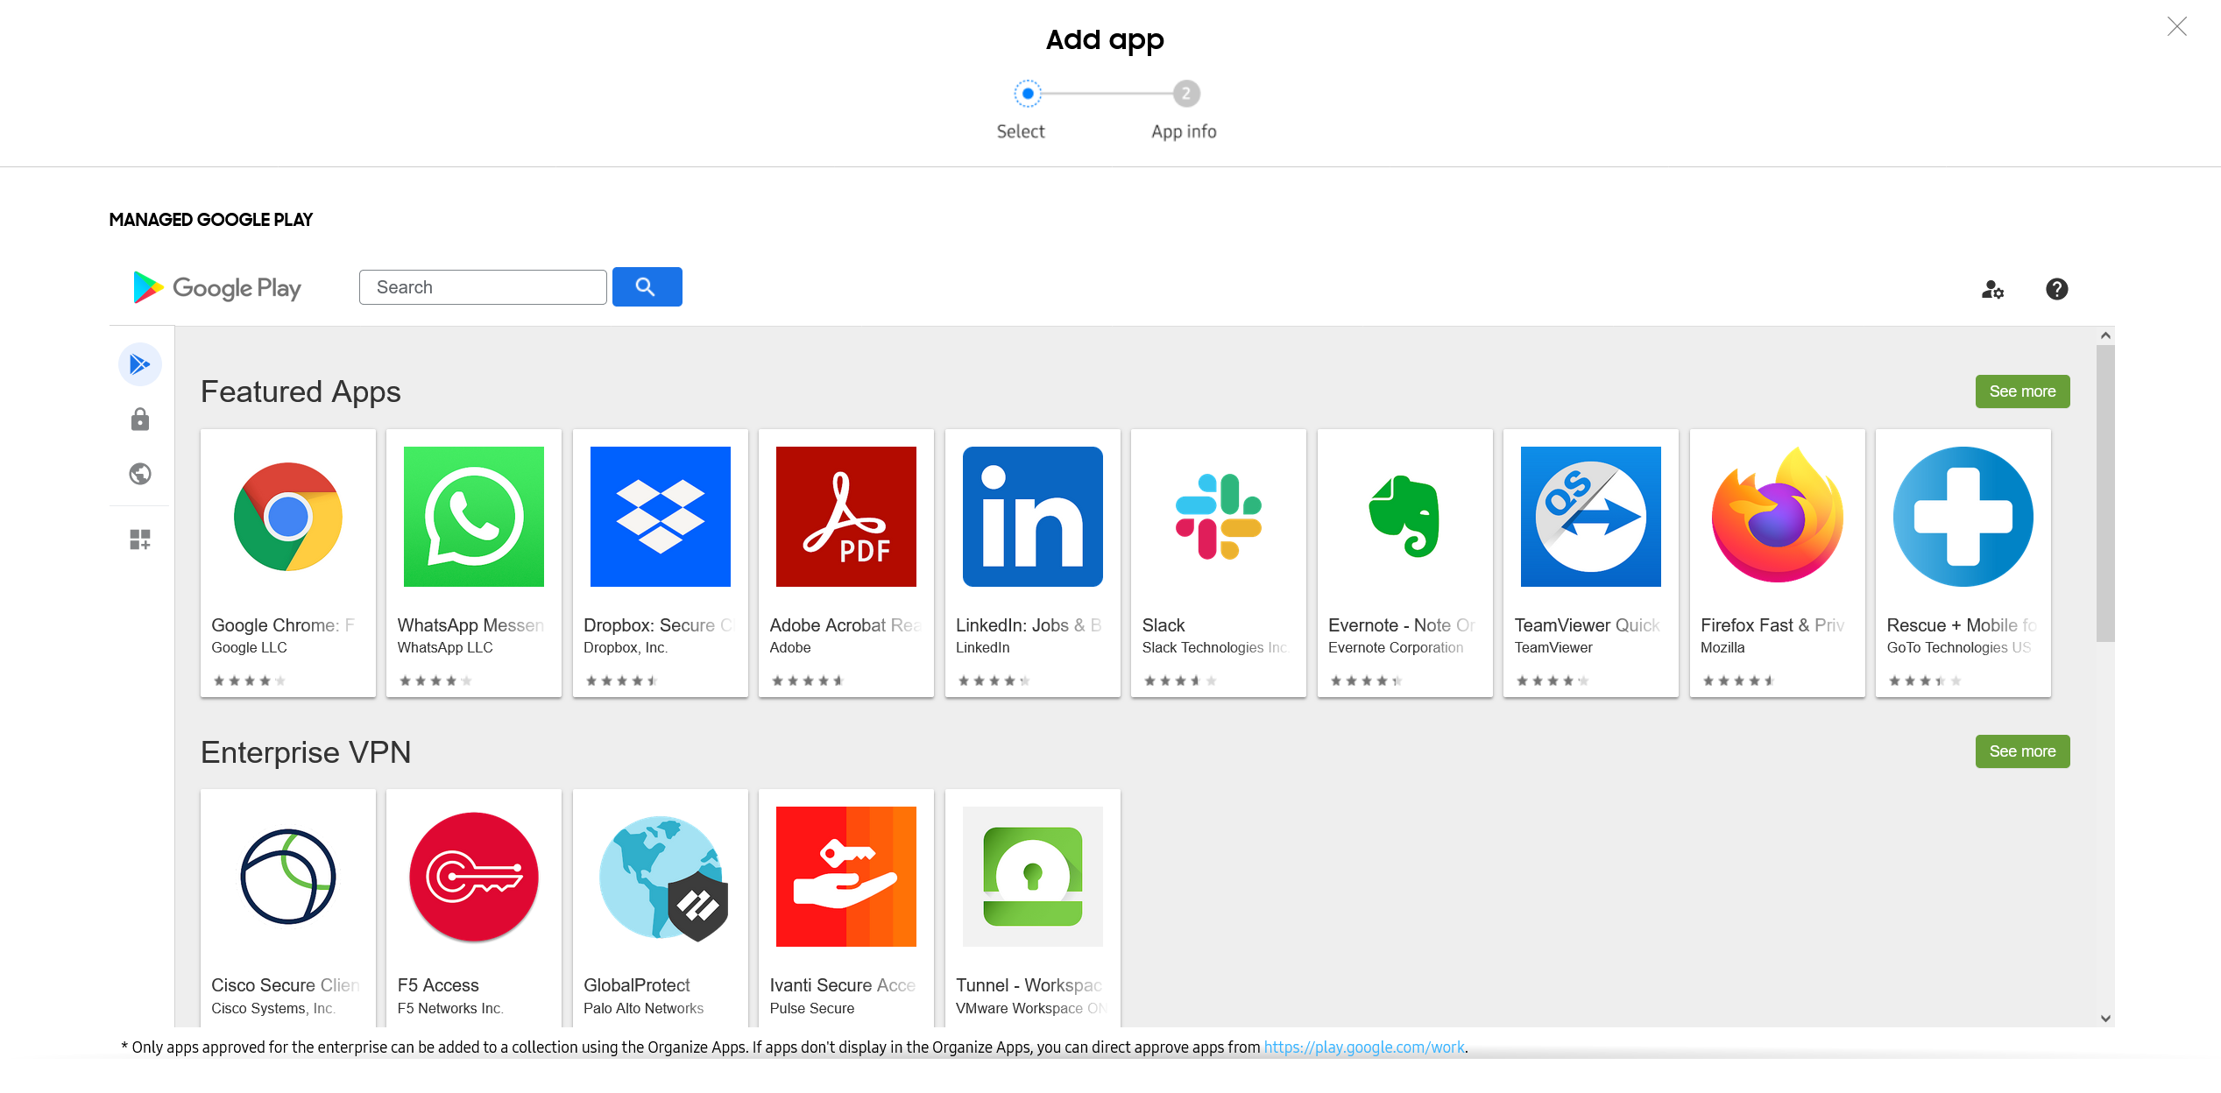
Task: Click the Select step indicator
Action: coord(1025,94)
